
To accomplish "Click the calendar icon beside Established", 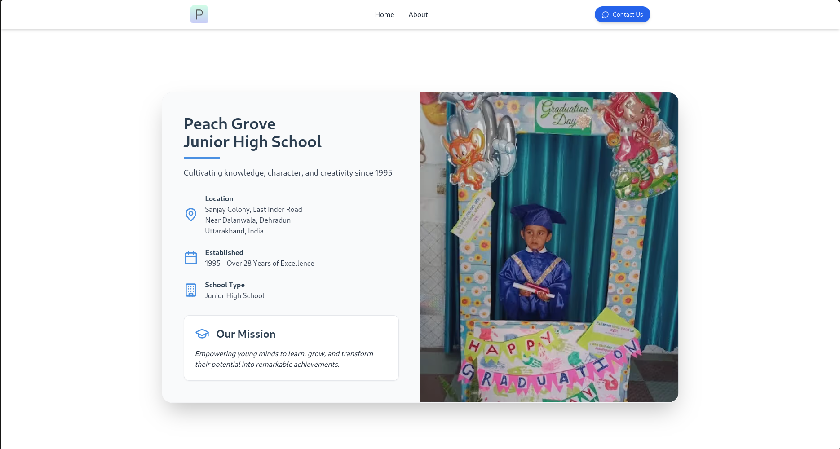I will (191, 258).
